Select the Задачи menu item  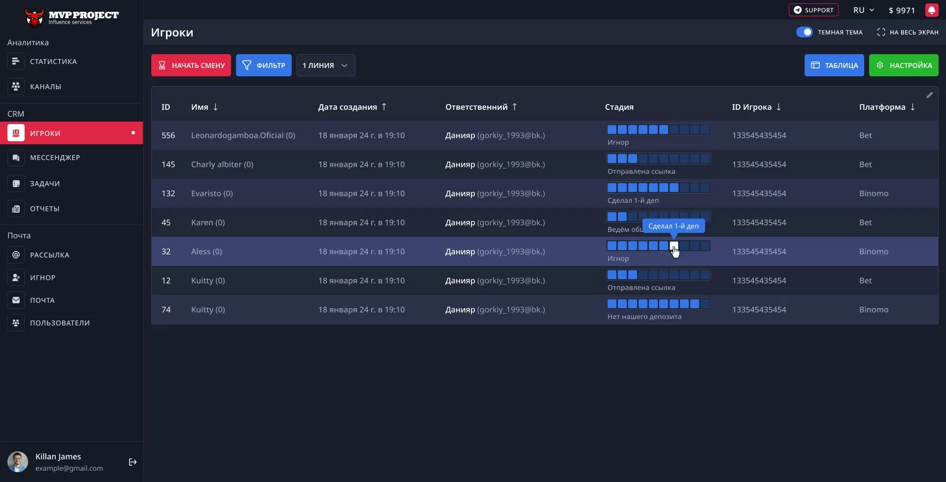coord(44,184)
